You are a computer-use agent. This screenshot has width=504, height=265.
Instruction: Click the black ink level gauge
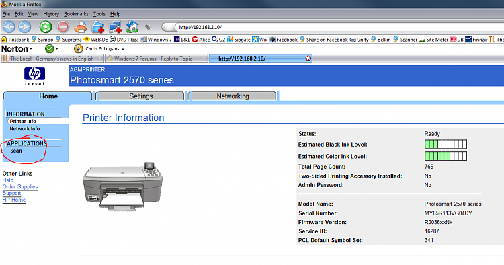pyautogui.click(x=446, y=144)
